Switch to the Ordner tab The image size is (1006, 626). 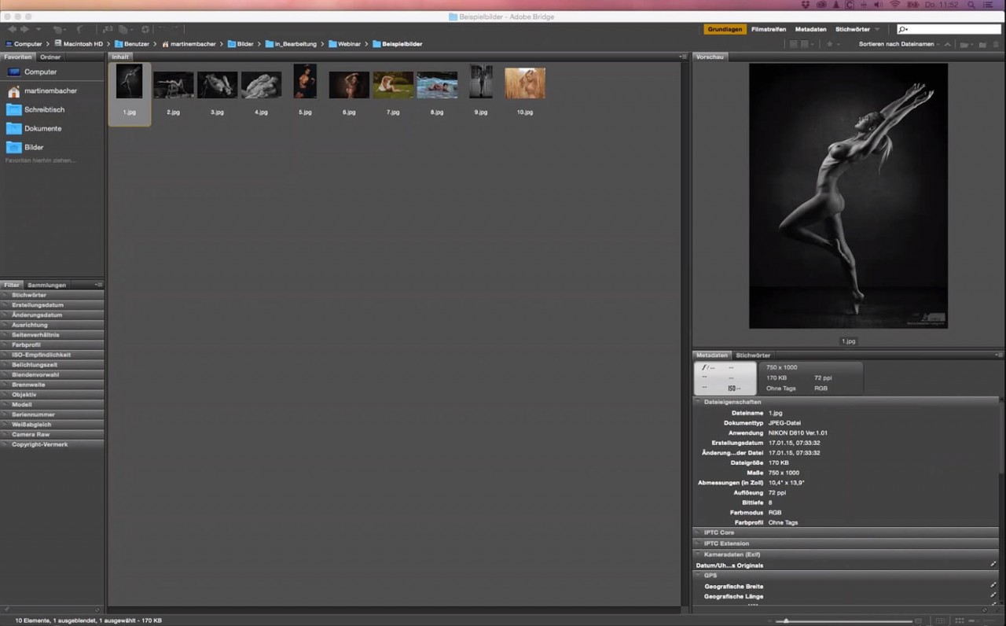[50, 57]
